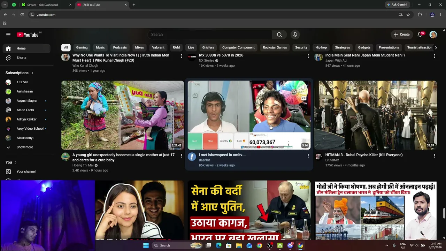Open the Aayush Sapra subscription channel
The width and height of the screenshot is (446, 251).
(x=27, y=101)
